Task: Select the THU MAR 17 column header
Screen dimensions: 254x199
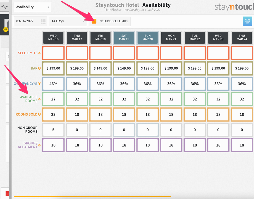Action: [x=77, y=38]
